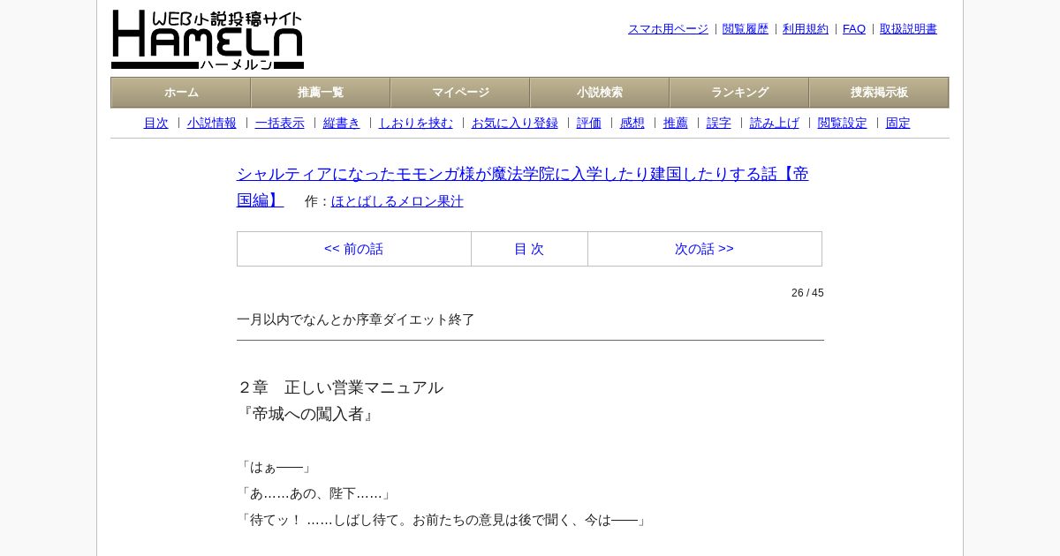Viewport: 1060px width, 556px height.
Task: Click the 固定 link
Action: pyautogui.click(x=898, y=123)
